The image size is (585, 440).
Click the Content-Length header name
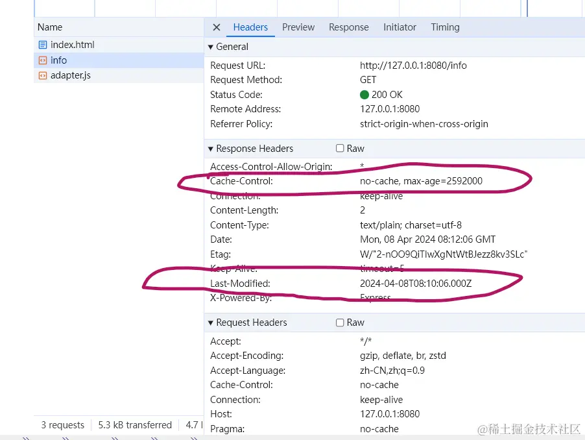pyautogui.click(x=244, y=210)
